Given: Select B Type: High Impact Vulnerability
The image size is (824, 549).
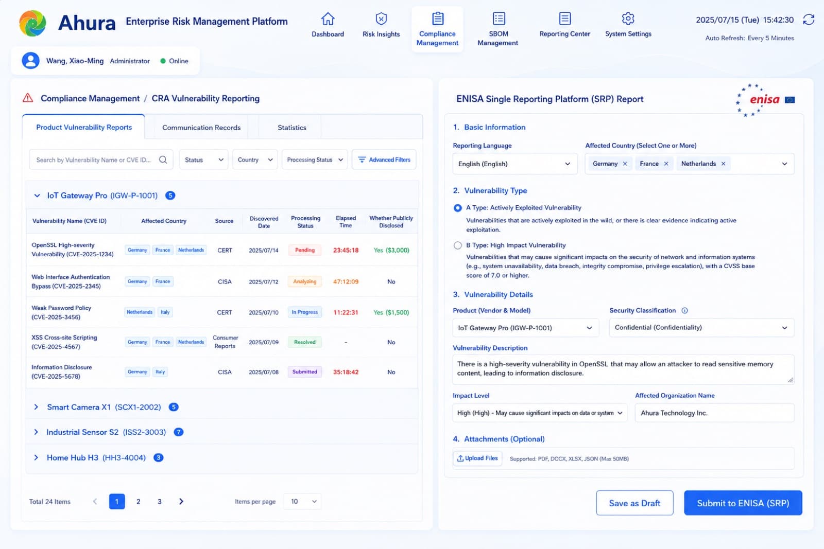Looking at the screenshot, I should (457, 245).
